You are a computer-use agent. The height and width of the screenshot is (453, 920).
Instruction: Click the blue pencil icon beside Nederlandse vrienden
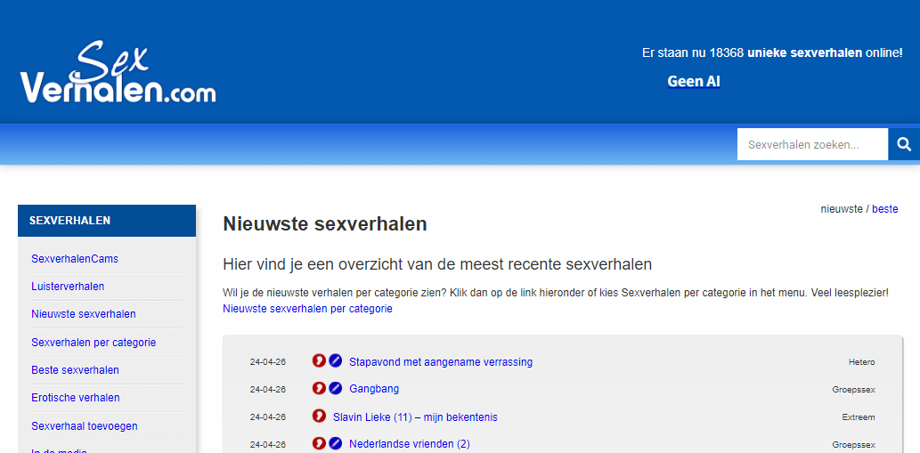click(x=335, y=443)
